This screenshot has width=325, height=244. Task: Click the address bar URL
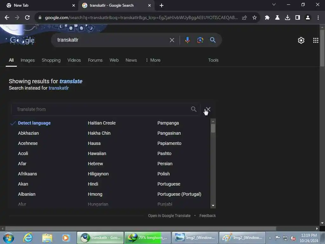(141, 18)
